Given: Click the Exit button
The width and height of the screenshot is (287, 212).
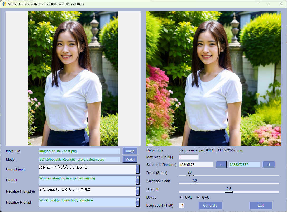Looking at the screenshot, I should point(261,205).
